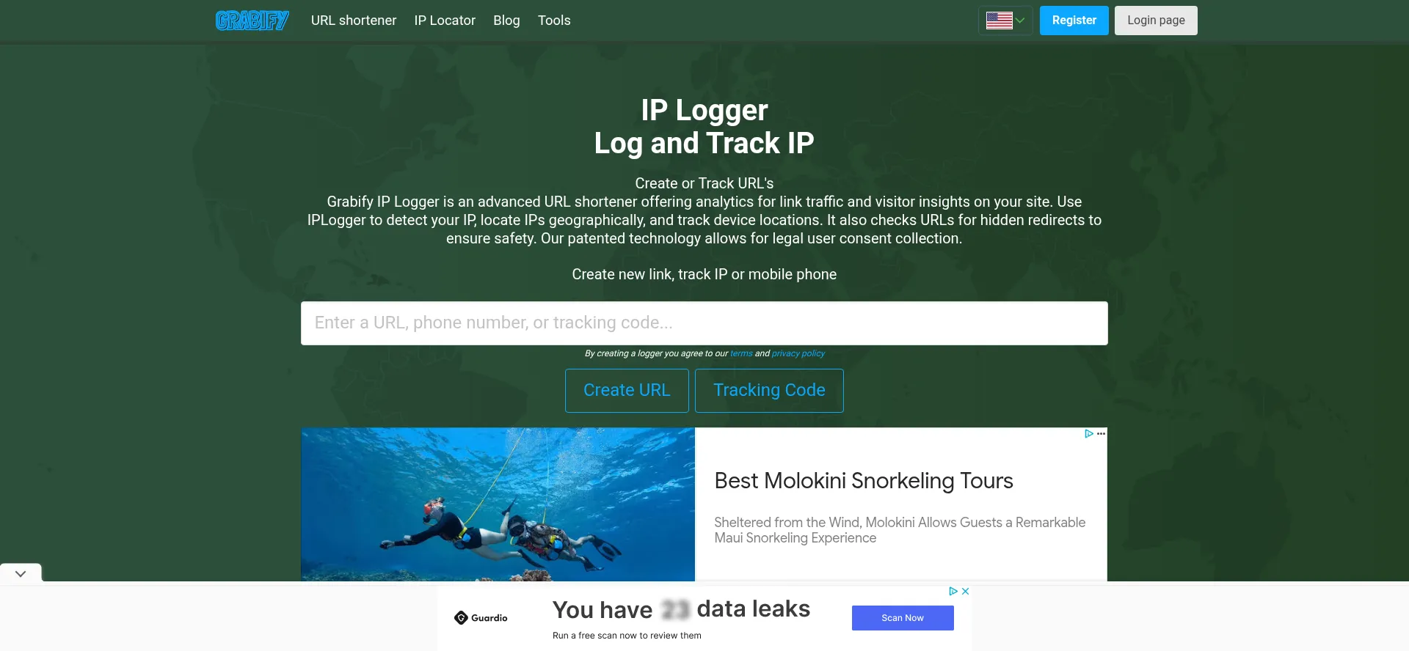The image size is (1409, 651).
Task: Open the US flag language dropdown
Action: (x=1005, y=21)
